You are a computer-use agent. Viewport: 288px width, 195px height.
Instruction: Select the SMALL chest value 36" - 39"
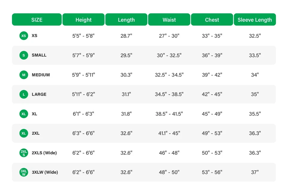click(212, 55)
